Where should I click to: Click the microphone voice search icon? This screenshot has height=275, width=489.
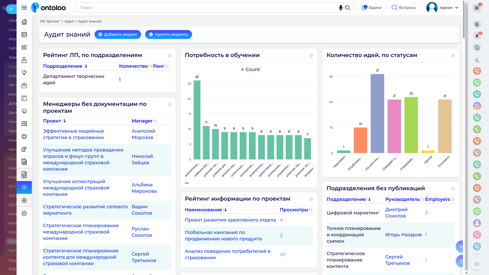coord(341,8)
